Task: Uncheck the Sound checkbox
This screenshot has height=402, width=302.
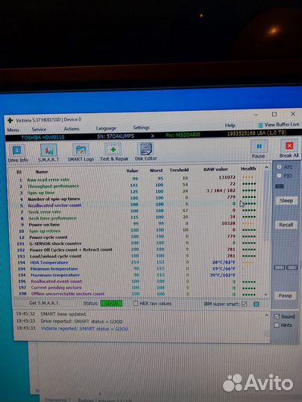Action: point(277,317)
